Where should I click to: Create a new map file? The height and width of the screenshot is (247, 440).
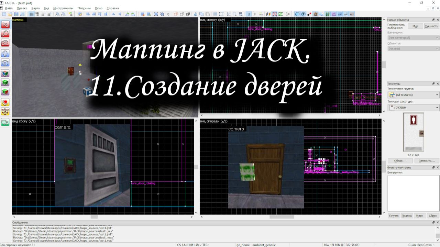coord(4,14)
